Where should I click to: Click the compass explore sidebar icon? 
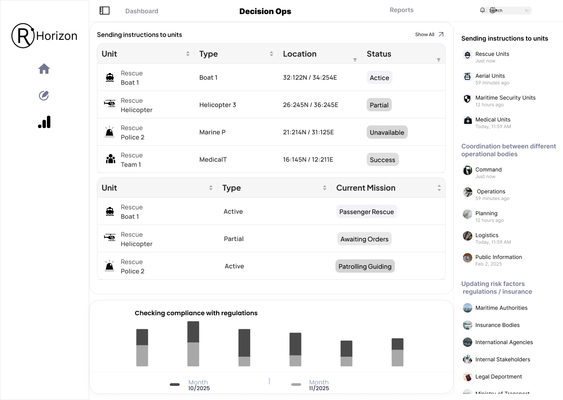(44, 96)
